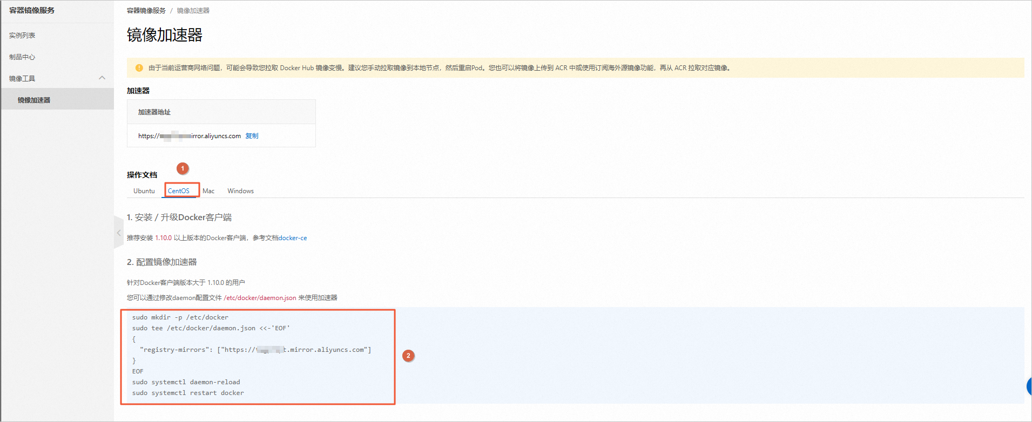Click the sudo tee daemon.json command line
This screenshot has height=422, width=1032.
coord(211,328)
